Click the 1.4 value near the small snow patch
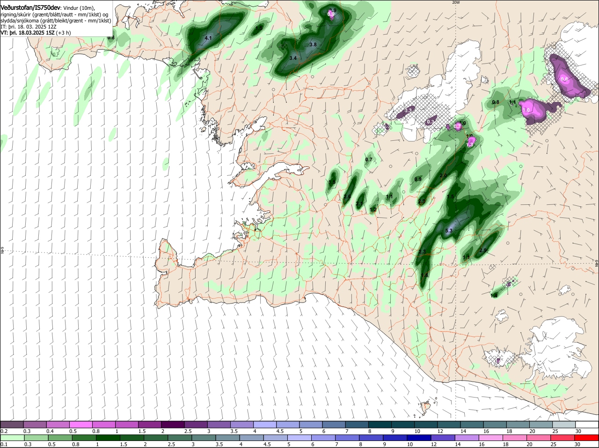The image size is (599, 448). [494, 296]
